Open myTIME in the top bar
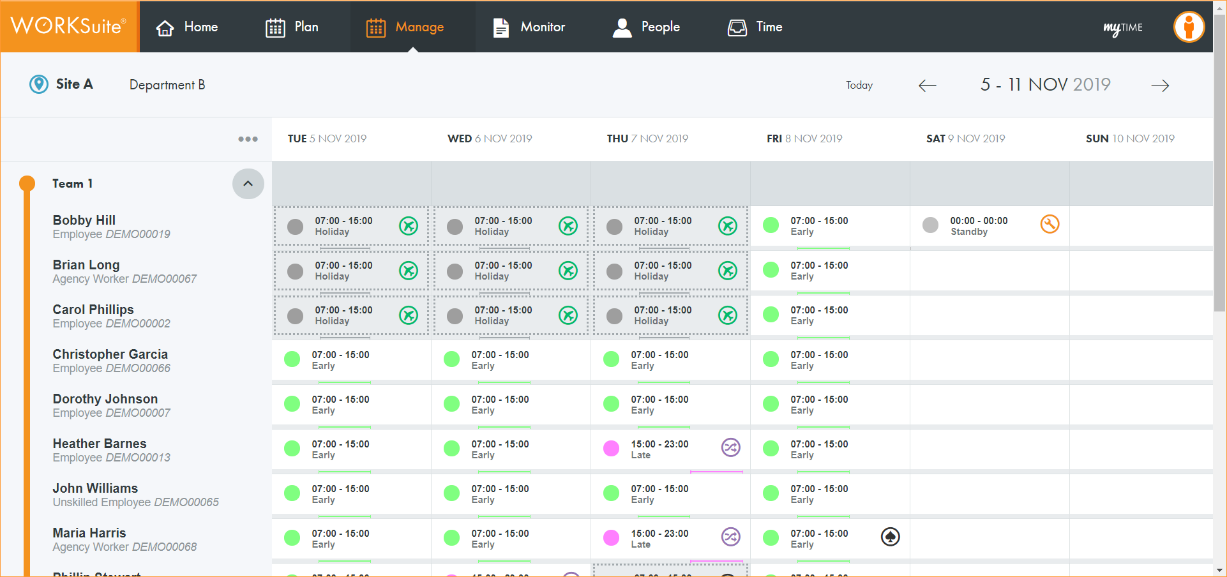The image size is (1227, 577). [1122, 27]
